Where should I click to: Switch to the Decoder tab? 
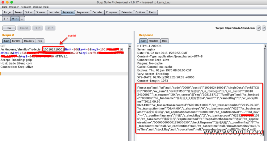(97, 12)
